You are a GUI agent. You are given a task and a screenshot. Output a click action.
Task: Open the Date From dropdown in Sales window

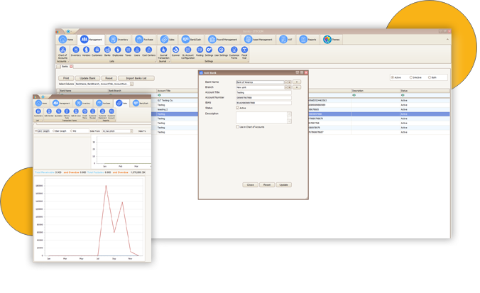coord(131,131)
